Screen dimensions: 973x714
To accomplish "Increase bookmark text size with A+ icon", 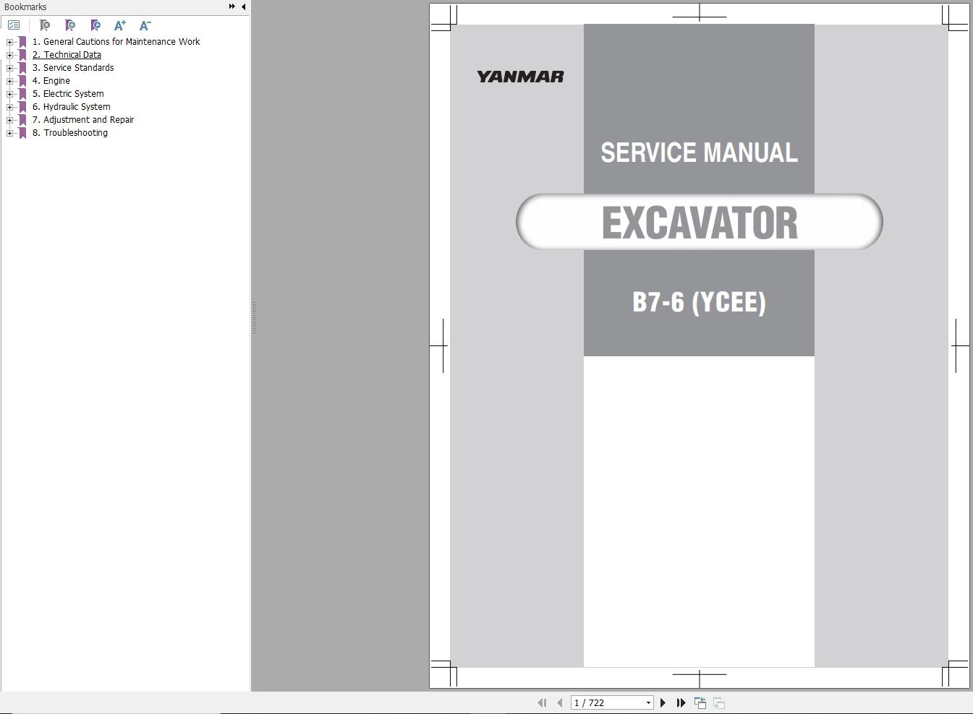I will [x=120, y=25].
